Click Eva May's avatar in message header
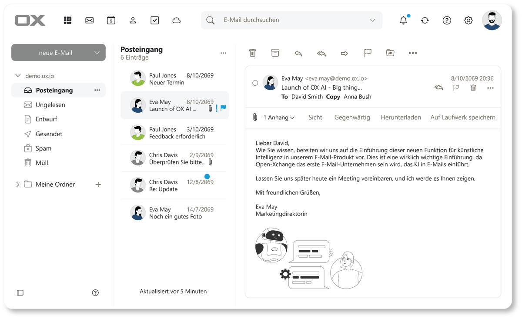This screenshot has width=522, height=319. point(270,83)
